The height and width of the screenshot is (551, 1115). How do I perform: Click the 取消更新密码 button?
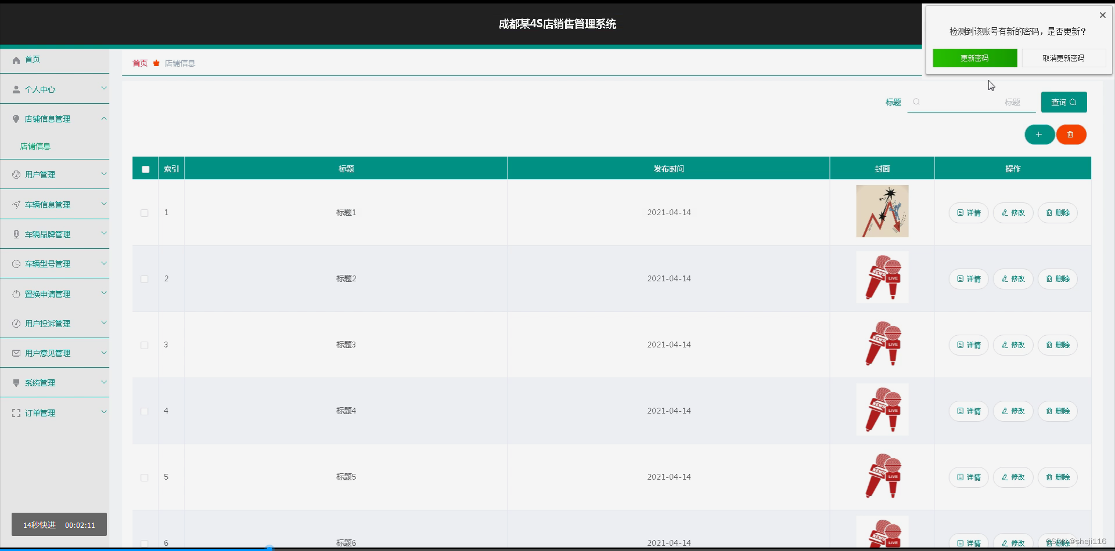1063,58
